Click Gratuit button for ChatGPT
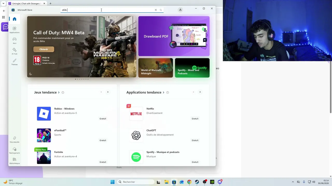 (x=195, y=140)
